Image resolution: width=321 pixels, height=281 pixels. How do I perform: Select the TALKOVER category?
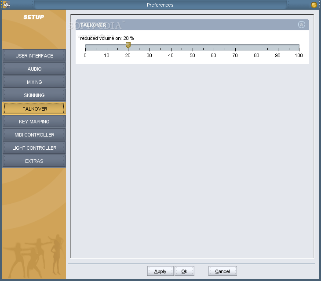[x=34, y=108]
